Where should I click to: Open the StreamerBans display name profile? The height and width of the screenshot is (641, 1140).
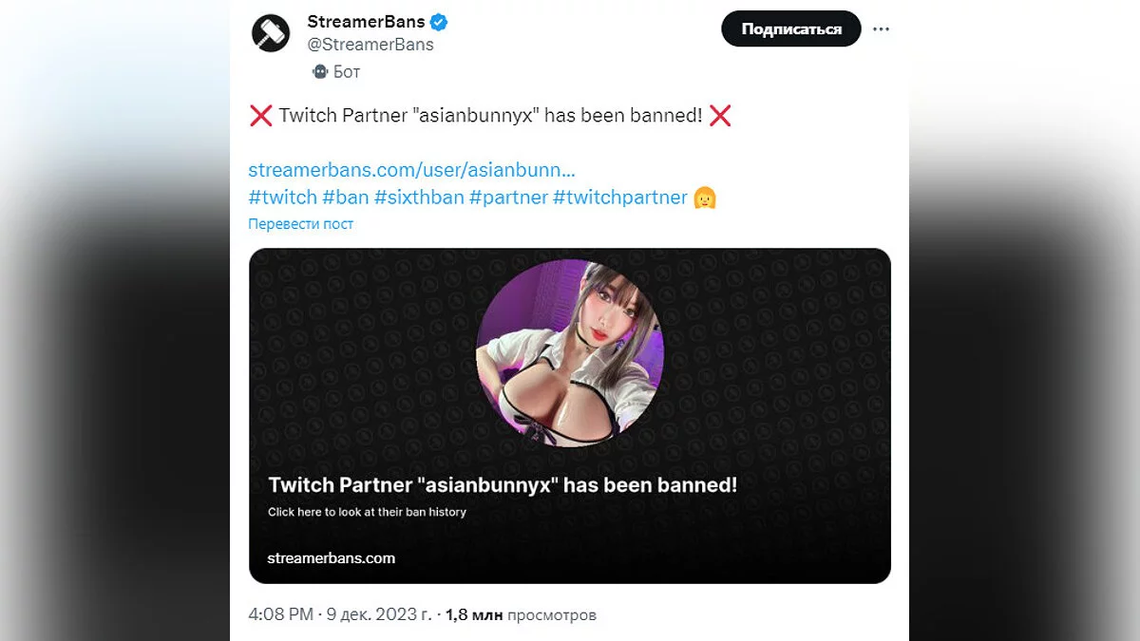pyautogui.click(x=366, y=22)
